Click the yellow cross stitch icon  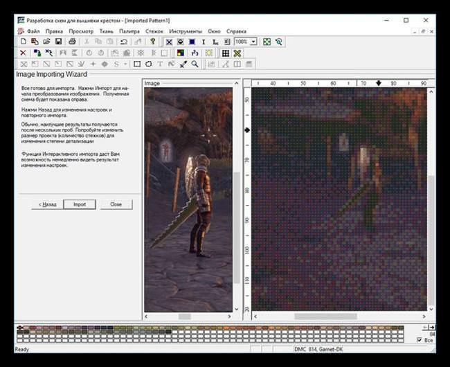click(237, 53)
